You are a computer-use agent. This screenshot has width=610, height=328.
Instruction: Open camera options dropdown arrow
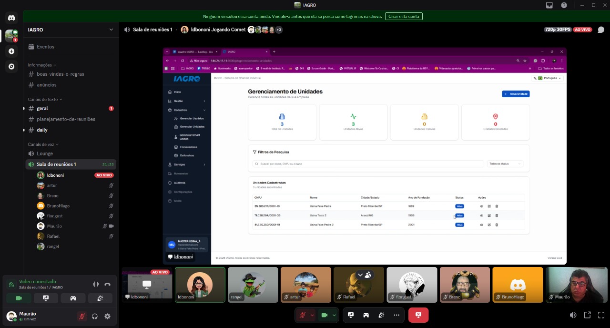pyautogui.click(x=335, y=315)
